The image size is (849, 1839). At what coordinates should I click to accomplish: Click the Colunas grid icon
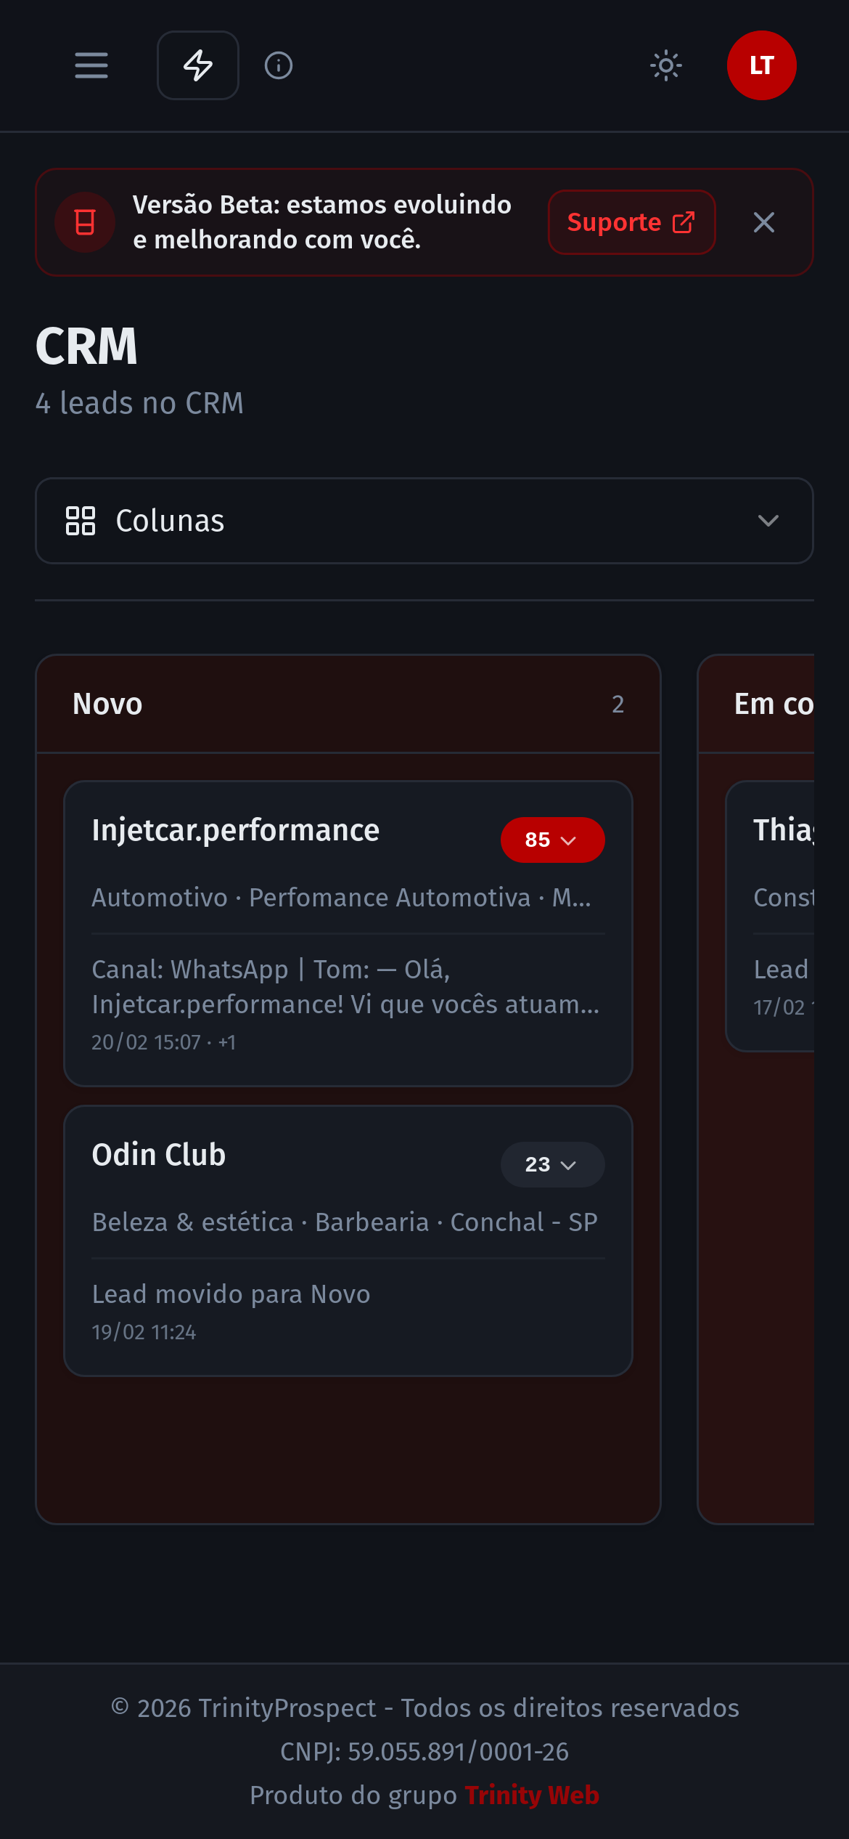click(81, 521)
